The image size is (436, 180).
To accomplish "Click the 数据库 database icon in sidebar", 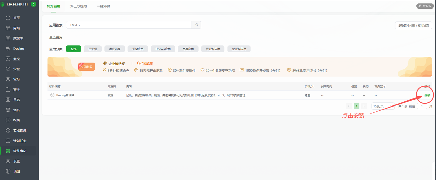I will coord(8,38).
